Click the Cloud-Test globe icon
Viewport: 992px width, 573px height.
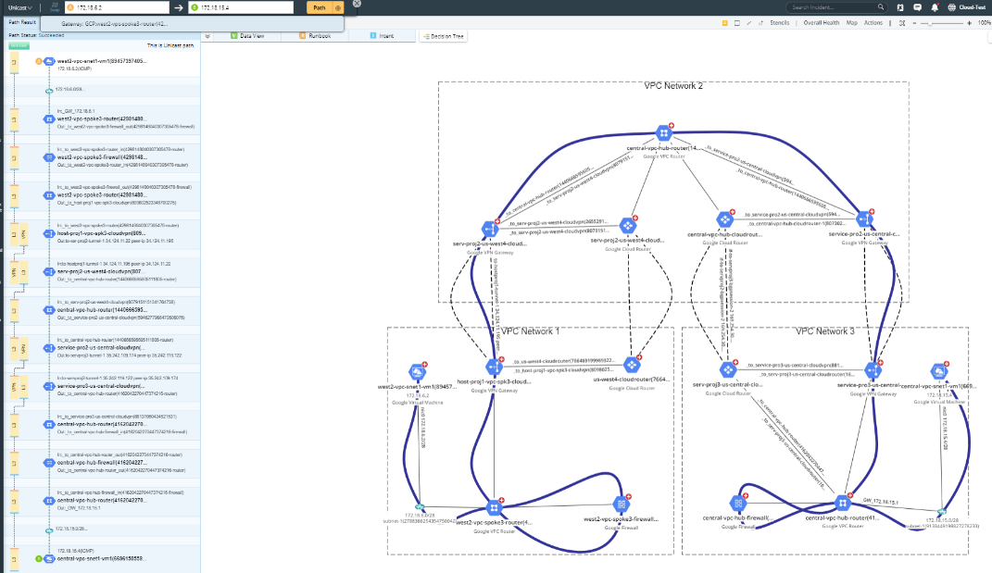pyautogui.click(x=951, y=7)
